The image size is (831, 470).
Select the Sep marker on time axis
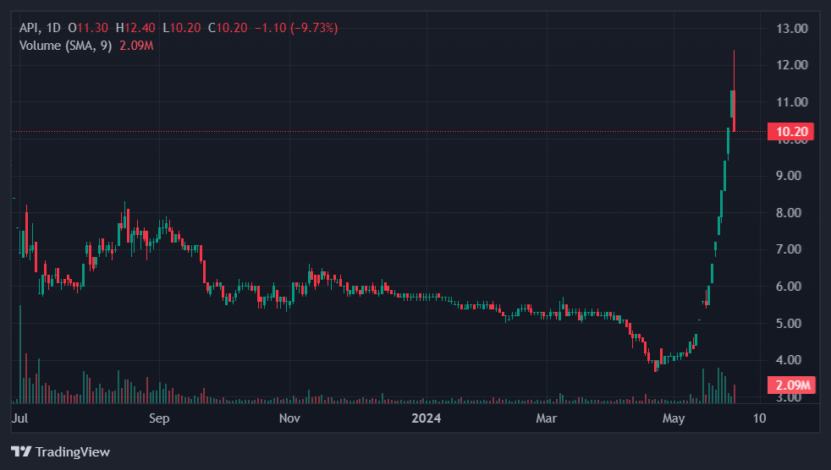[x=159, y=418]
